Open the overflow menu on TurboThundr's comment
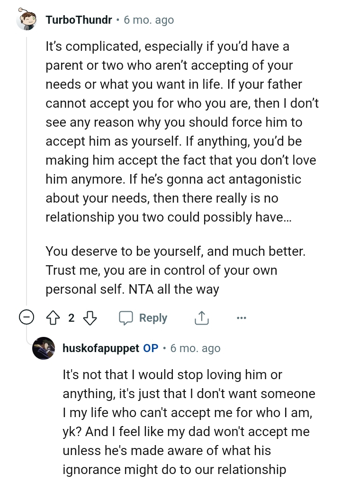The image size is (341, 484). (242, 318)
